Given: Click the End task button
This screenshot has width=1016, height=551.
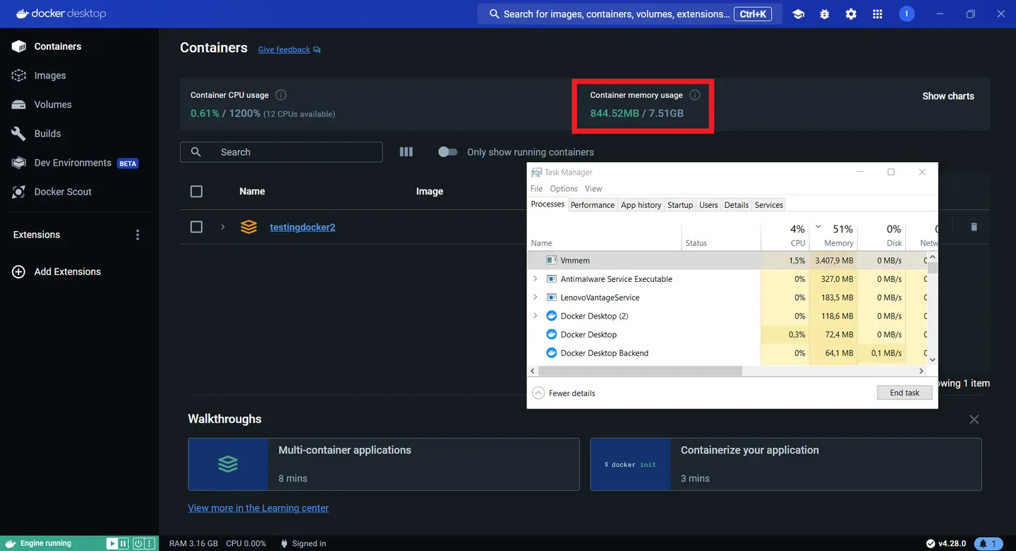Looking at the screenshot, I should (905, 393).
